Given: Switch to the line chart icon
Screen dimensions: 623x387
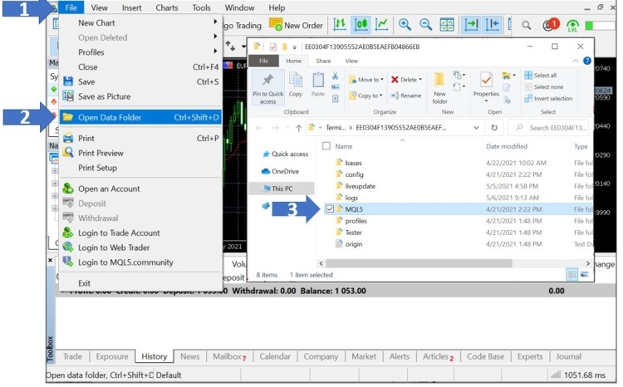Looking at the screenshot, I should [x=381, y=25].
